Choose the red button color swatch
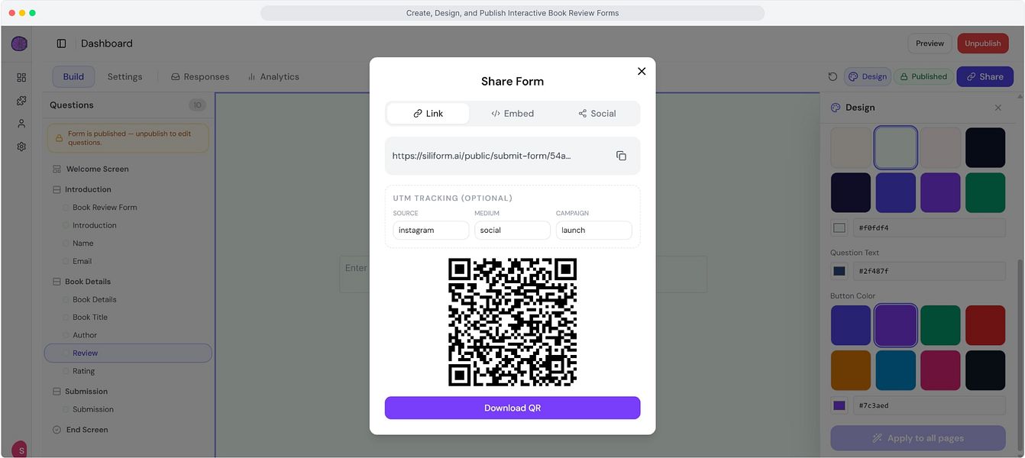Viewport: 1025px width, 458px height. tap(985, 325)
